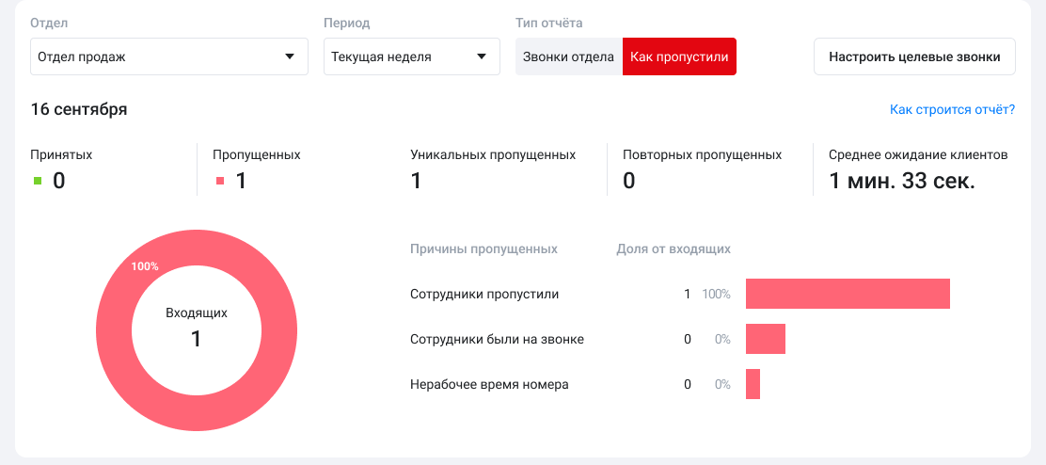Select the Нерабочее время номера label
The image size is (1046, 465).
(x=489, y=384)
